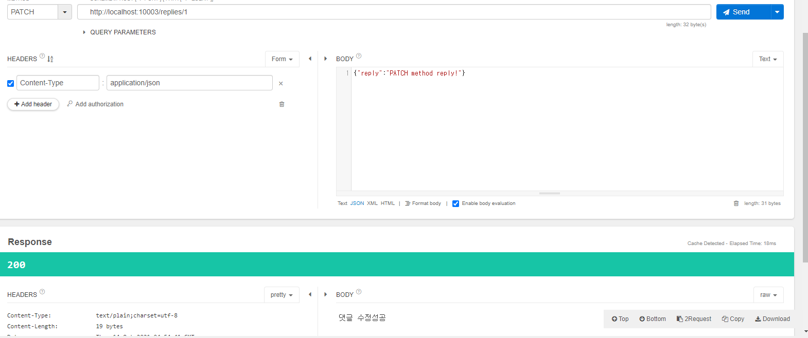Screen dimensions: 808x338
Task: Click inside the request body editor
Action: pos(567,129)
